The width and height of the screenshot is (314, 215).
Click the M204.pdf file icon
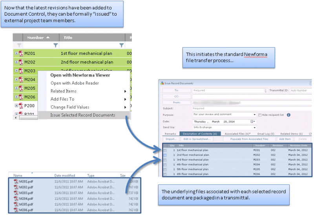(x=16, y=199)
